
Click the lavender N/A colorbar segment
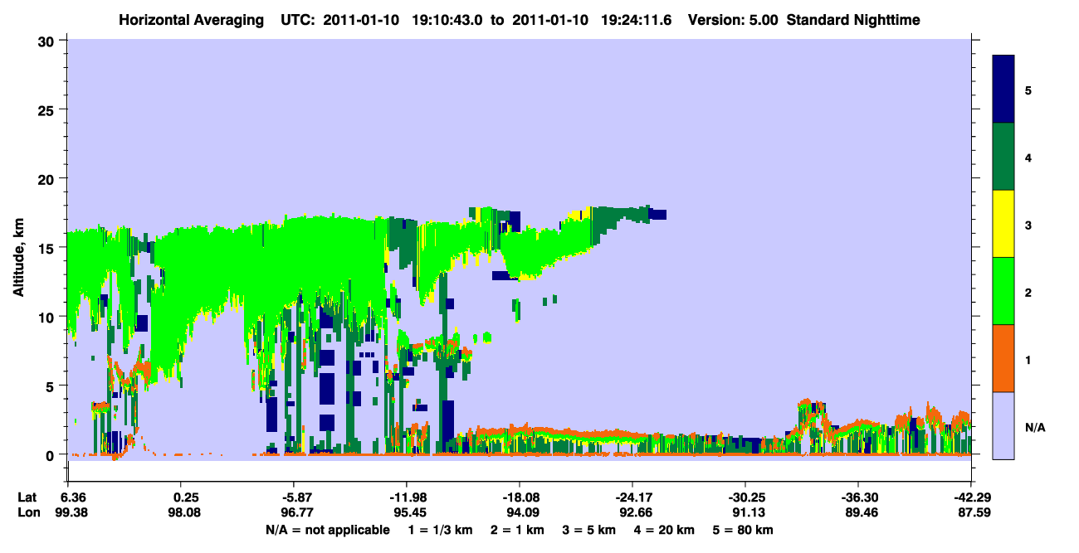click(1003, 425)
